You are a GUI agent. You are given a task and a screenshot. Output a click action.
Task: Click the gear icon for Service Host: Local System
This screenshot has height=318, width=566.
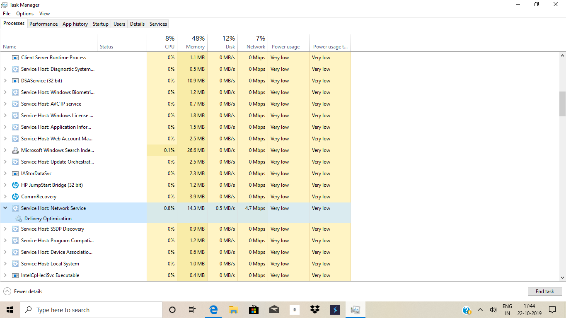pos(15,264)
